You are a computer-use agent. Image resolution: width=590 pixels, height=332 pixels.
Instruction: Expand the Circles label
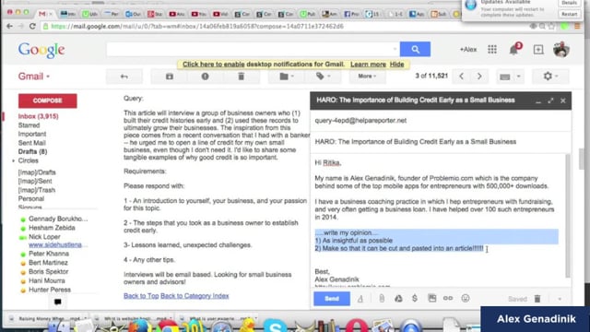click(14, 160)
